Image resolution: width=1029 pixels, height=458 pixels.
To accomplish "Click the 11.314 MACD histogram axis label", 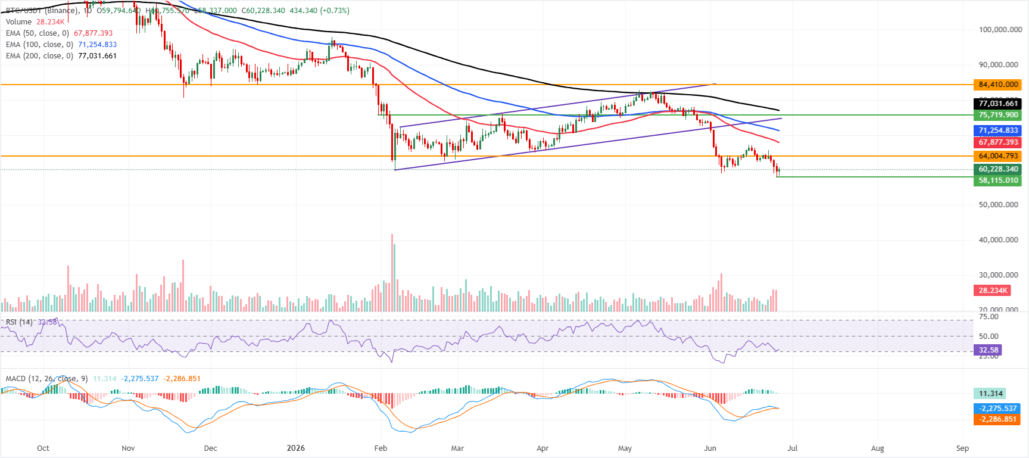I will pos(990,394).
